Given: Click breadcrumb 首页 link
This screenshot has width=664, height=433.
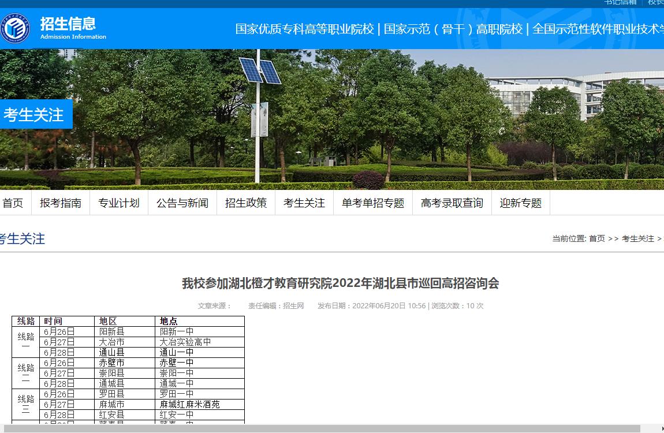Looking at the screenshot, I should 597,238.
